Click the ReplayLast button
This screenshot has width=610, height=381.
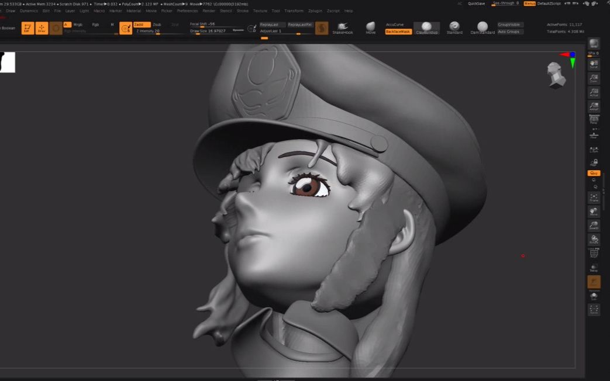(x=273, y=25)
